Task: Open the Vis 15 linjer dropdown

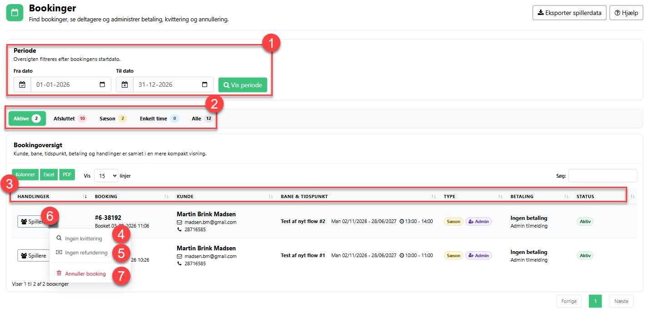Action: (106, 175)
